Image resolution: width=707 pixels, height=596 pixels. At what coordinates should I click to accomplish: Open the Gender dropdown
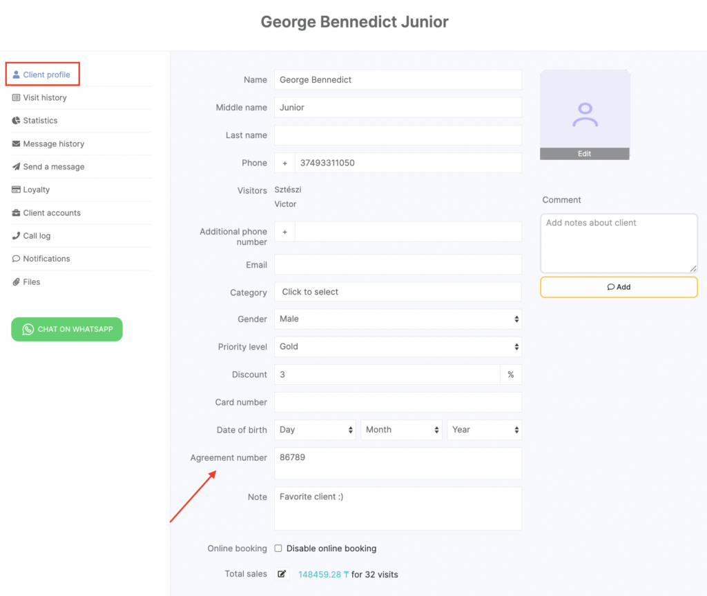click(398, 319)
